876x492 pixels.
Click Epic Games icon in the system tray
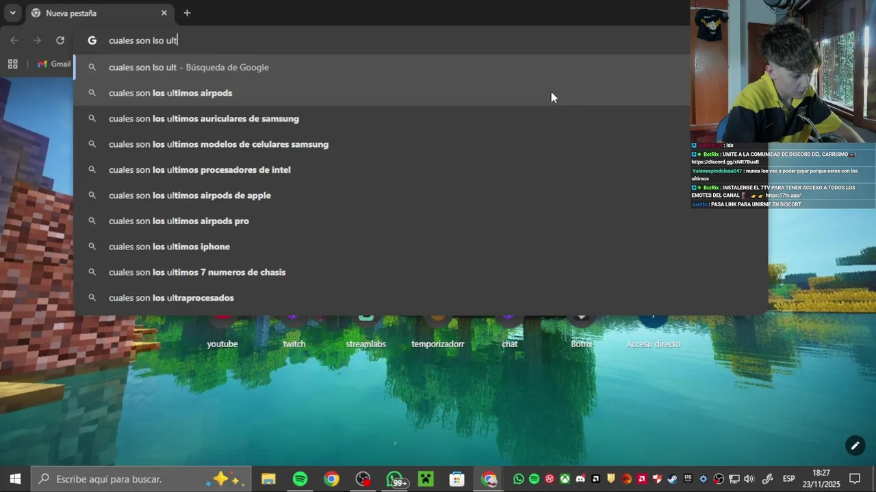(x=688, y=479)
